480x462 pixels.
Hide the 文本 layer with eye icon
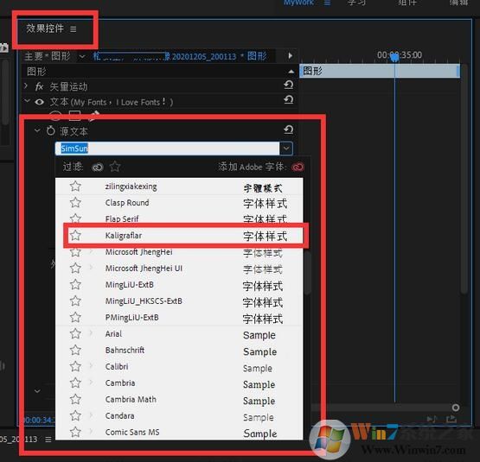(x=39, y=102)
